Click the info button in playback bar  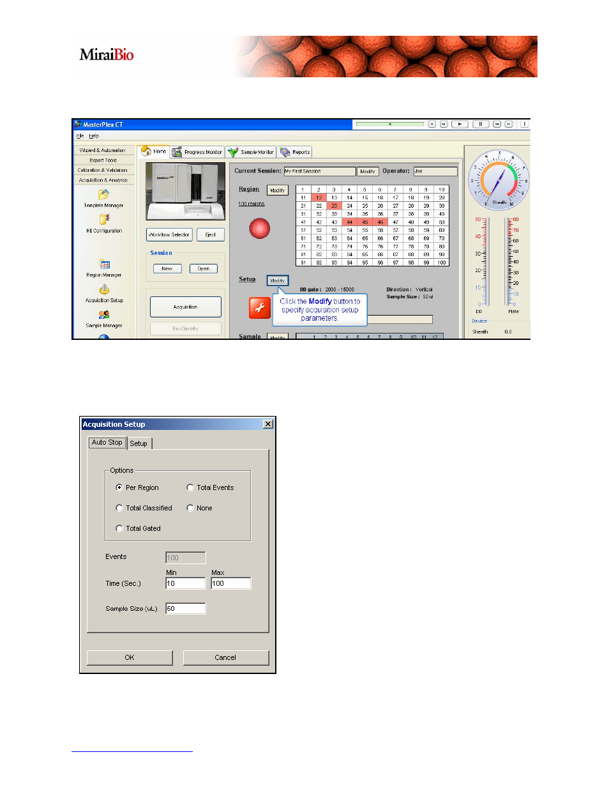(524, 124)
